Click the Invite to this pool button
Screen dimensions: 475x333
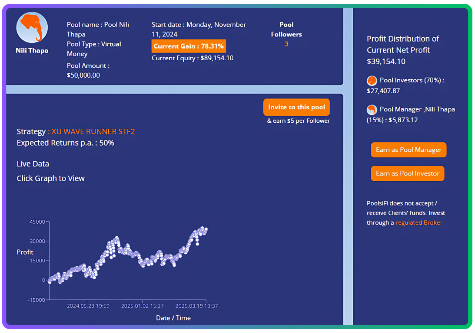[x=296, y=107]
